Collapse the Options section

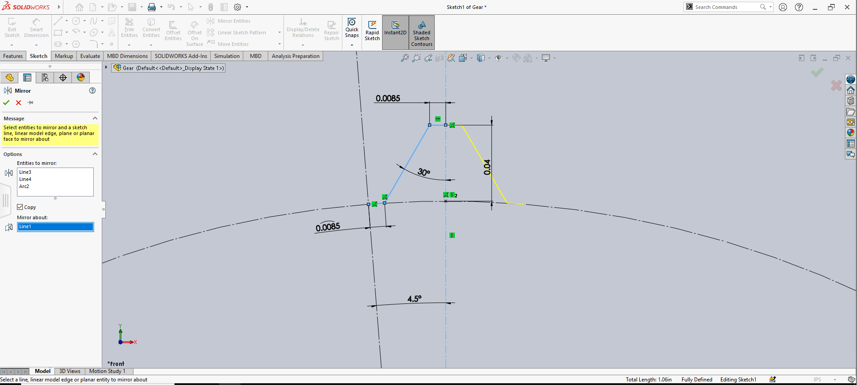[95, 154]
